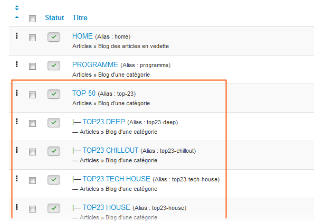
Task: Grab the drag handle of the HOME row
Action: pos(16,36)
